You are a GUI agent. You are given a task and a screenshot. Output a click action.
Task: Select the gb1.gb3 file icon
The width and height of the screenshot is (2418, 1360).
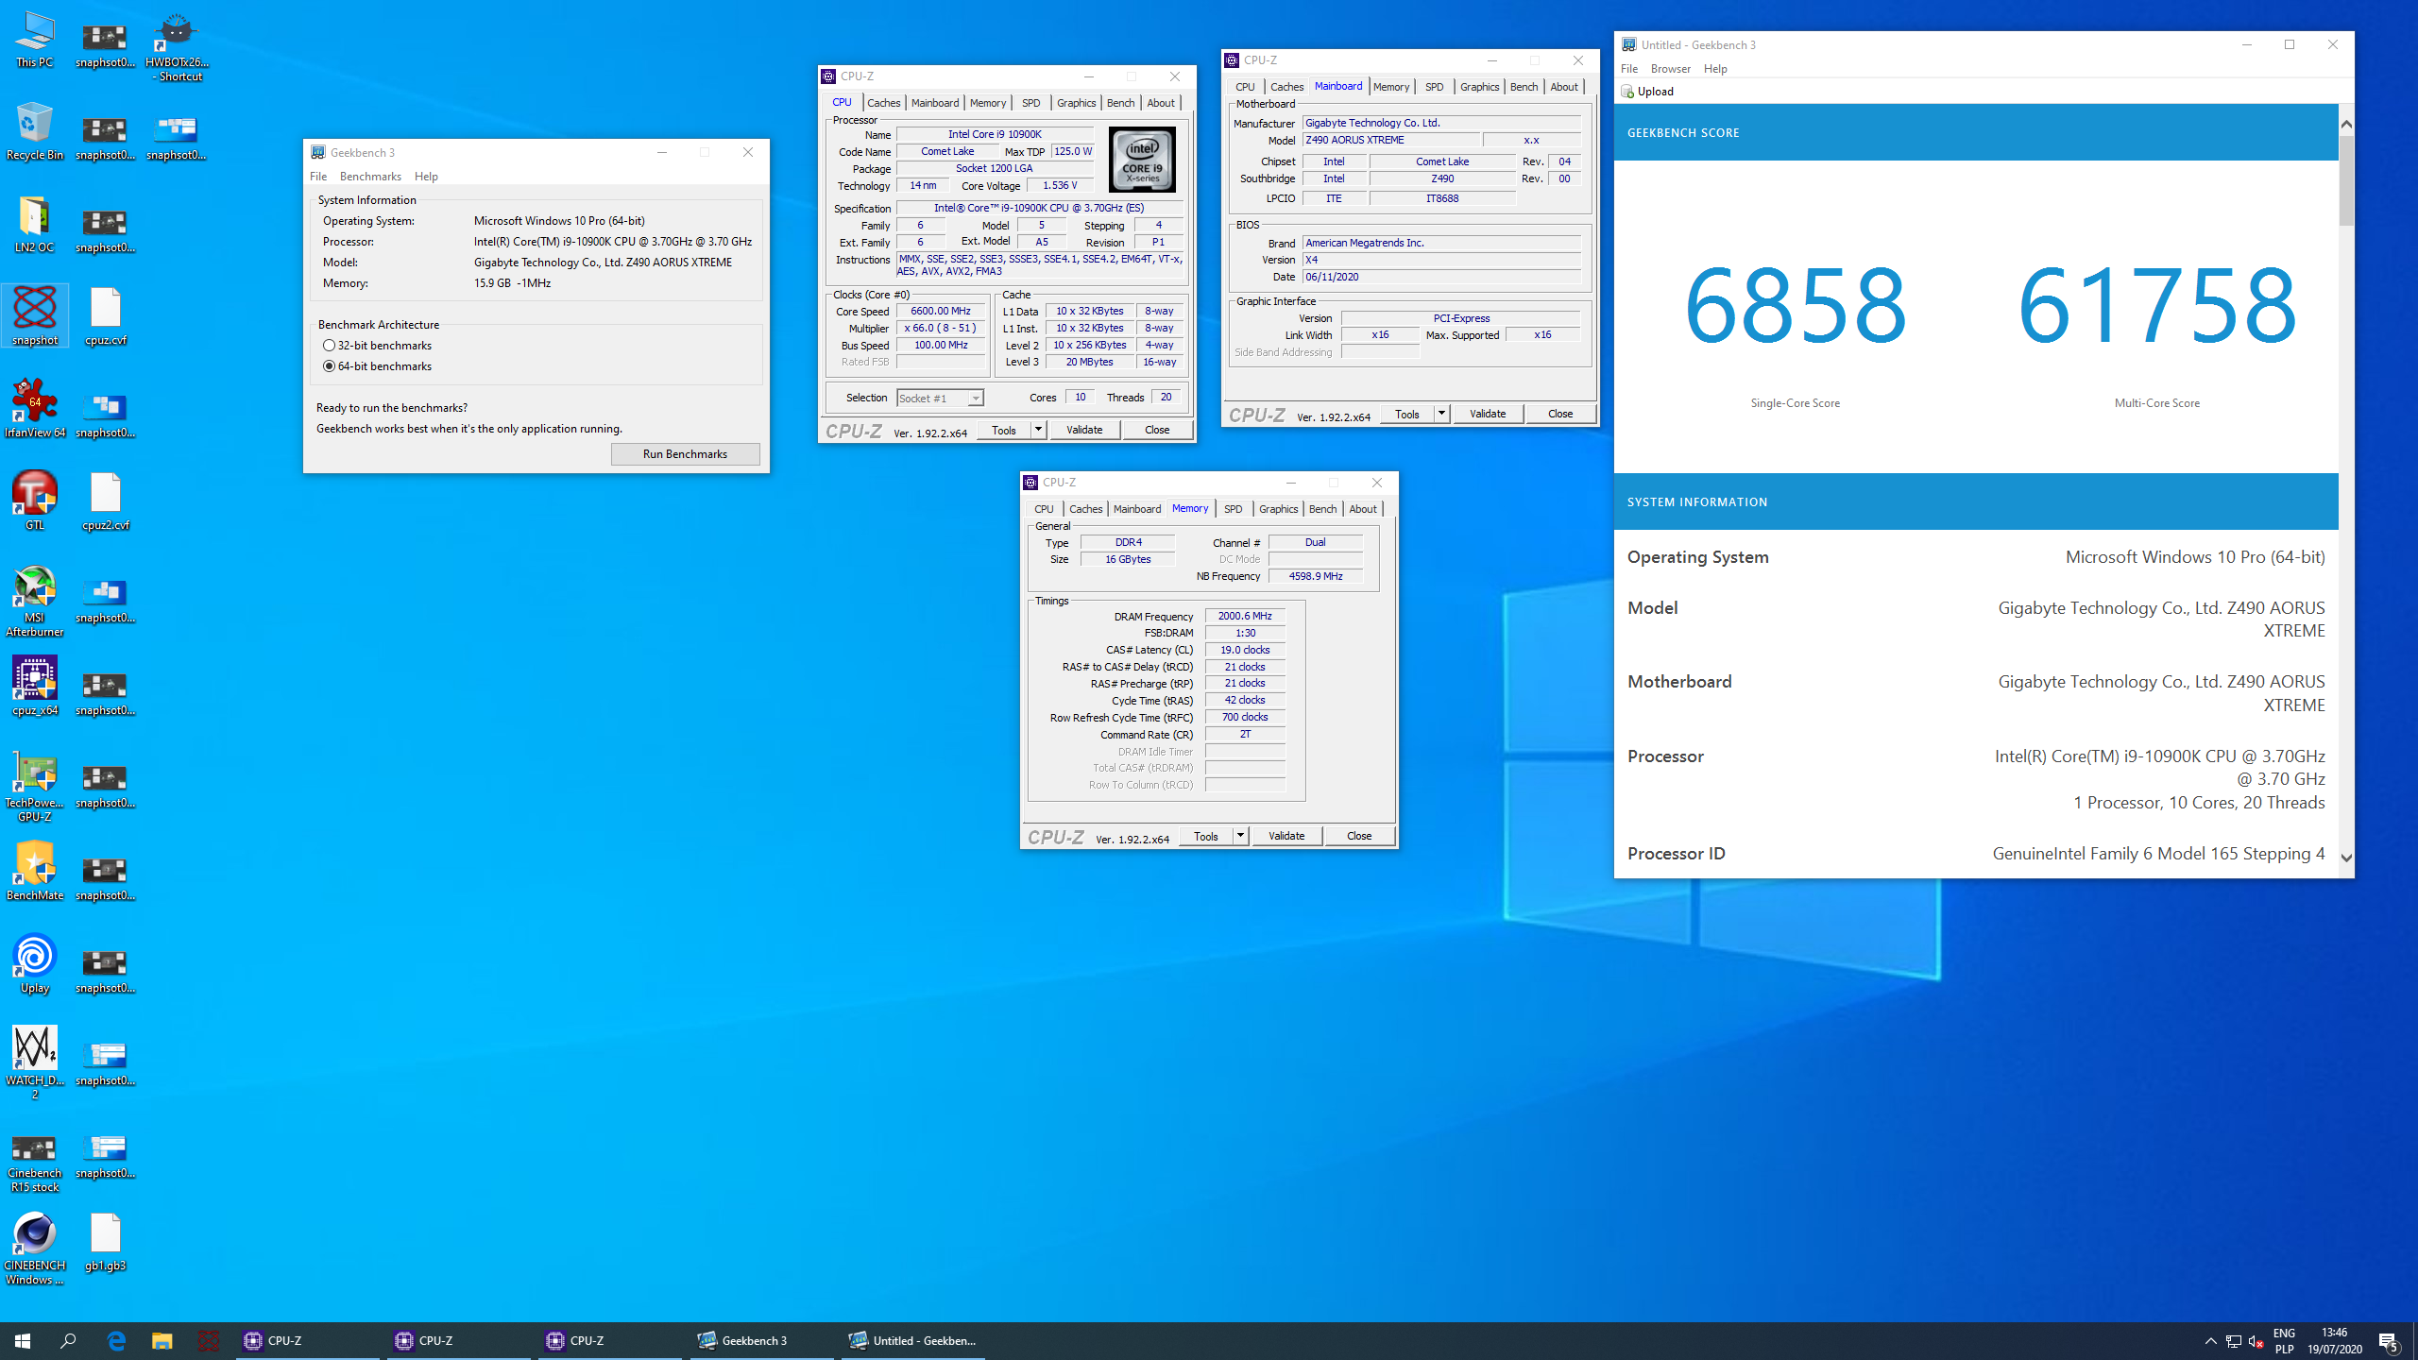tap(106, 1242)
